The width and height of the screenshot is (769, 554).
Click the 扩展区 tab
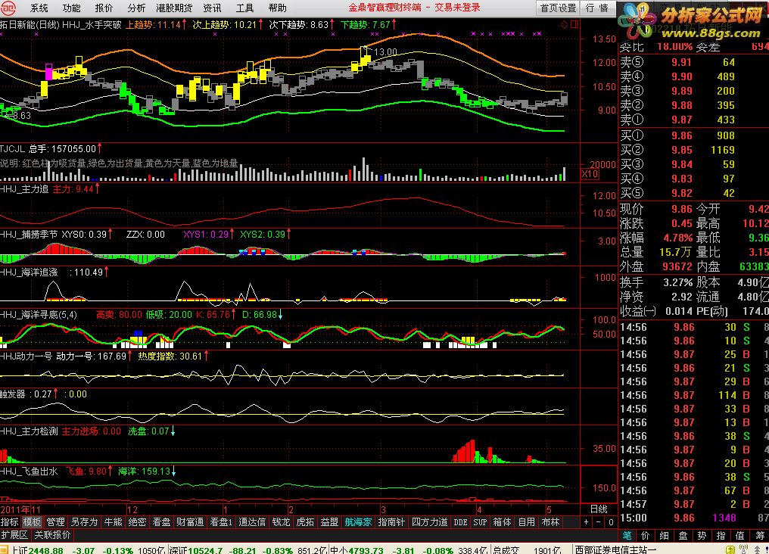point(14,534)
